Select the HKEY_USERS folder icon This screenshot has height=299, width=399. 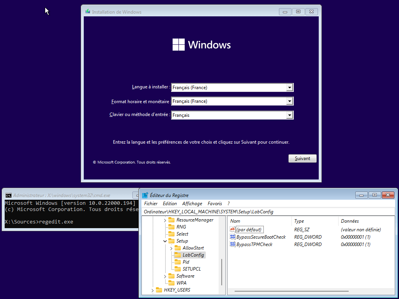click(x=159, y=290)
